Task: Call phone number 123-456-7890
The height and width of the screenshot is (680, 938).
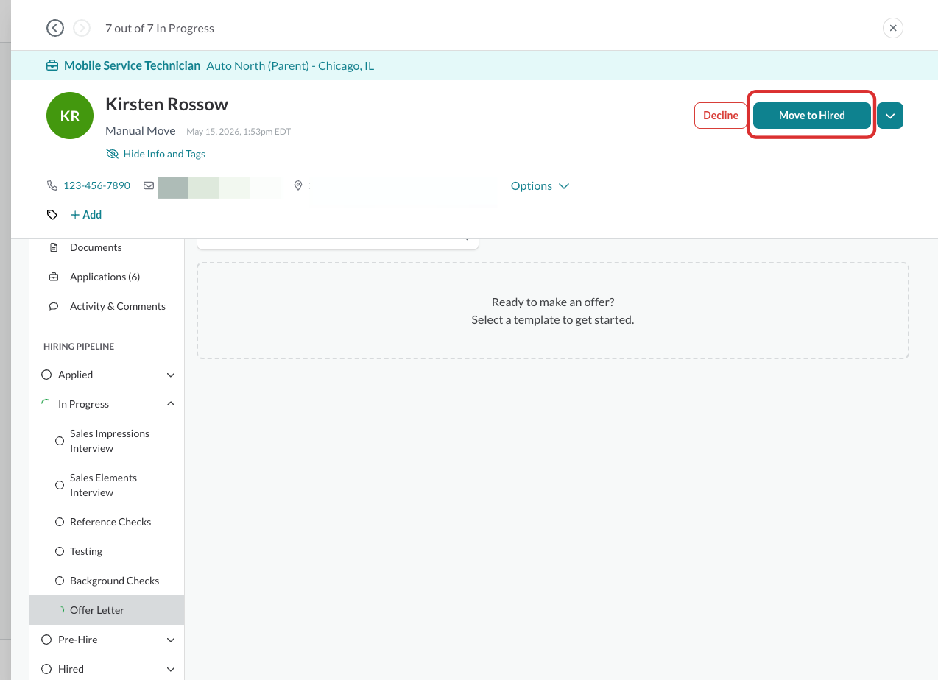Action: (96, 185)
